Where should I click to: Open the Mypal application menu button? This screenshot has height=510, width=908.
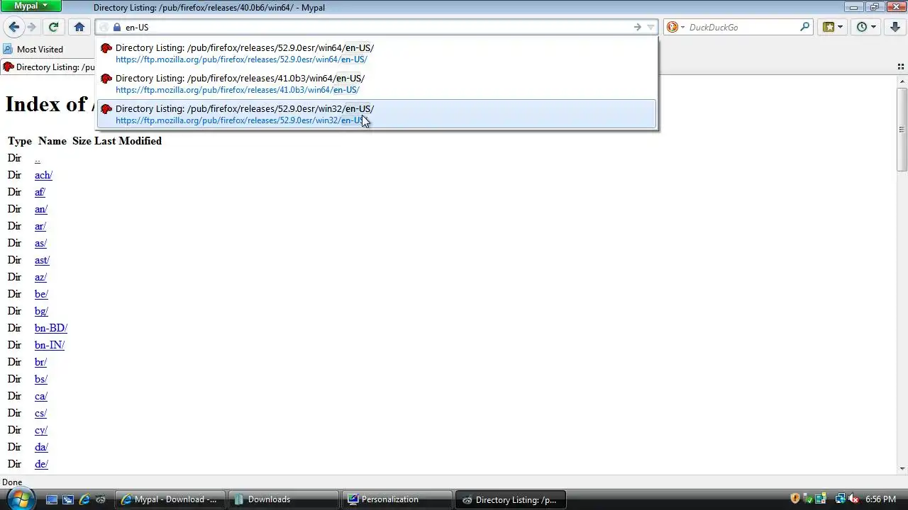coord(31,6)
